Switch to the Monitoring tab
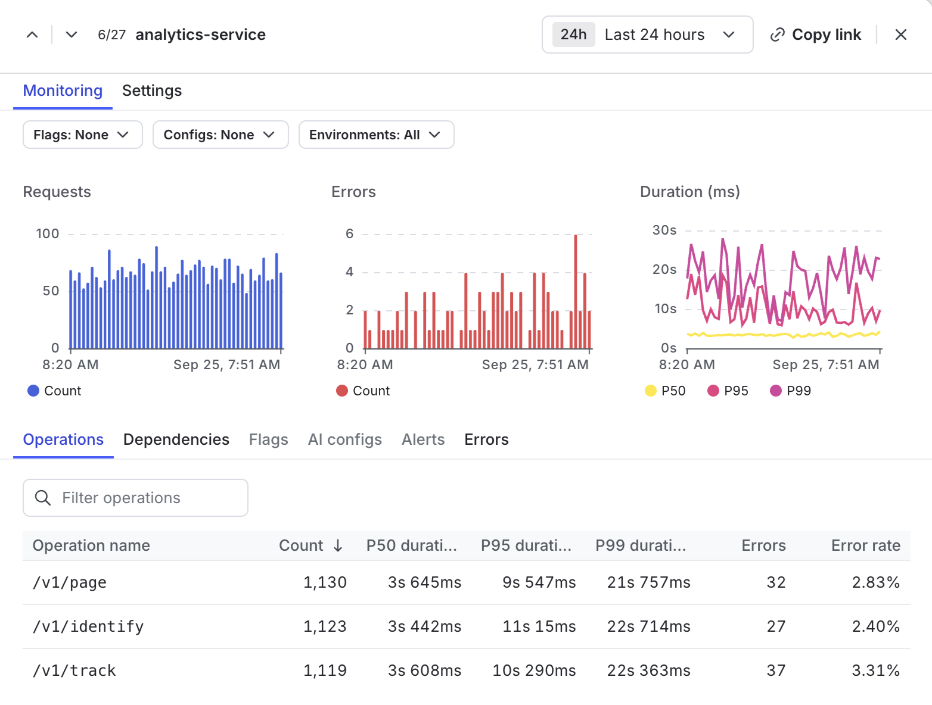This screenshot has height=705, width=932. [63, 91]
